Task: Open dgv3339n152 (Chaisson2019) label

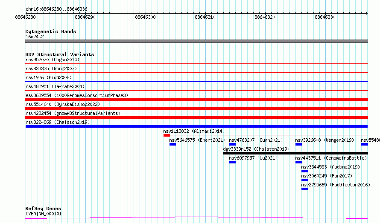Action: point(256,149)
